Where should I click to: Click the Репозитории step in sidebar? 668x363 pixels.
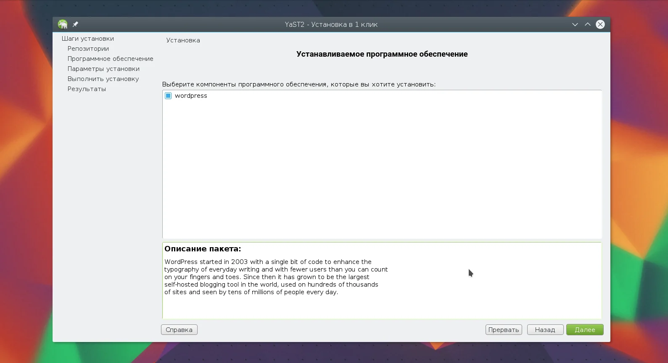point(88,49)
